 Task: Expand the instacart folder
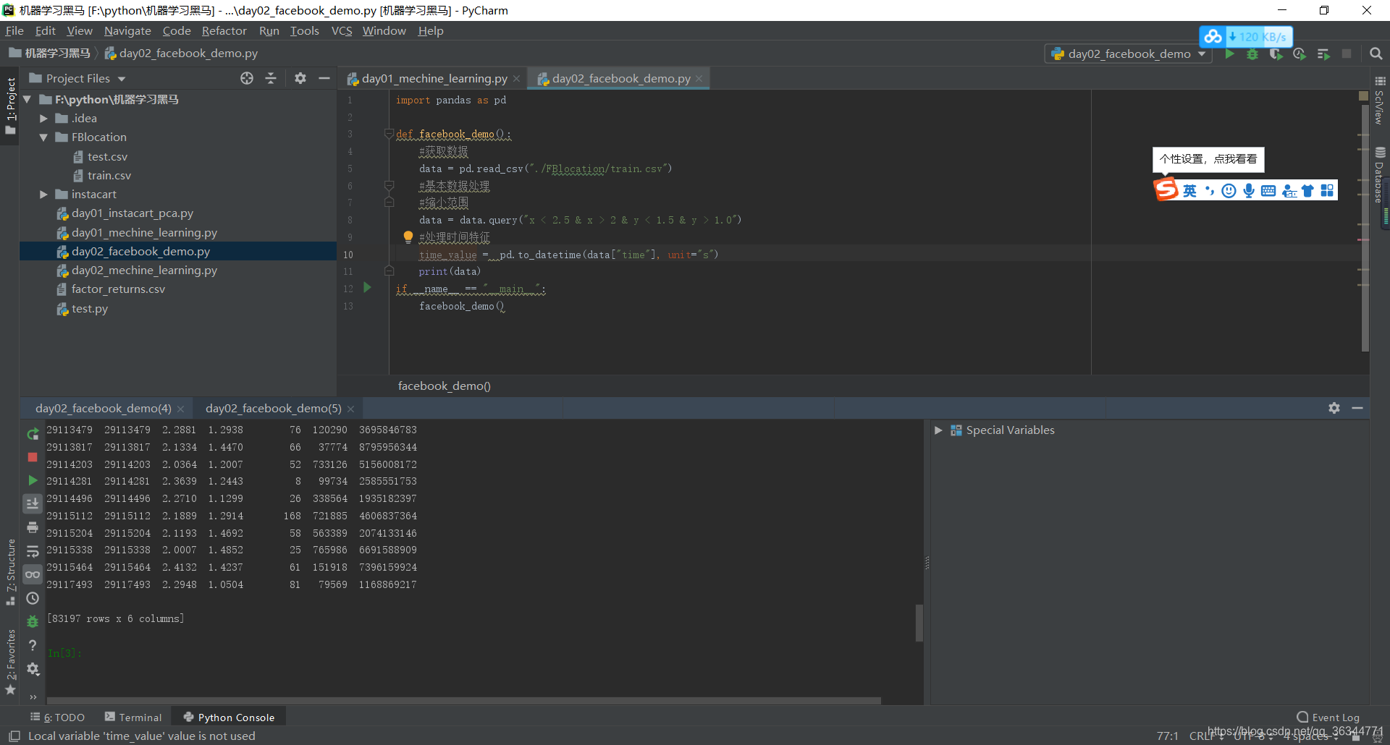tap(43, 194)
